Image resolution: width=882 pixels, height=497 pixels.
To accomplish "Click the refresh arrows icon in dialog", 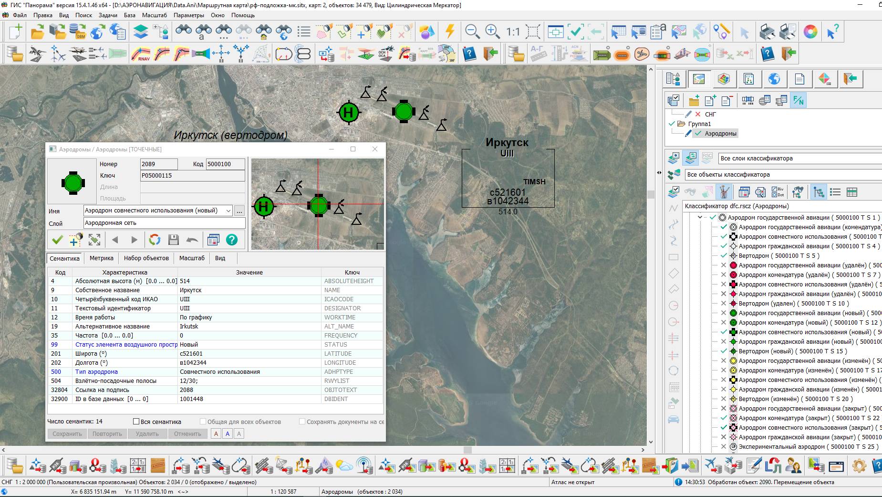I will point(155,240).
